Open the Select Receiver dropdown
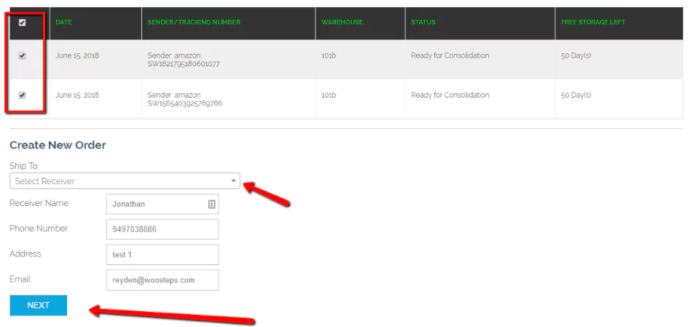The width and height of the screenshot is (688, 327). 125,181
